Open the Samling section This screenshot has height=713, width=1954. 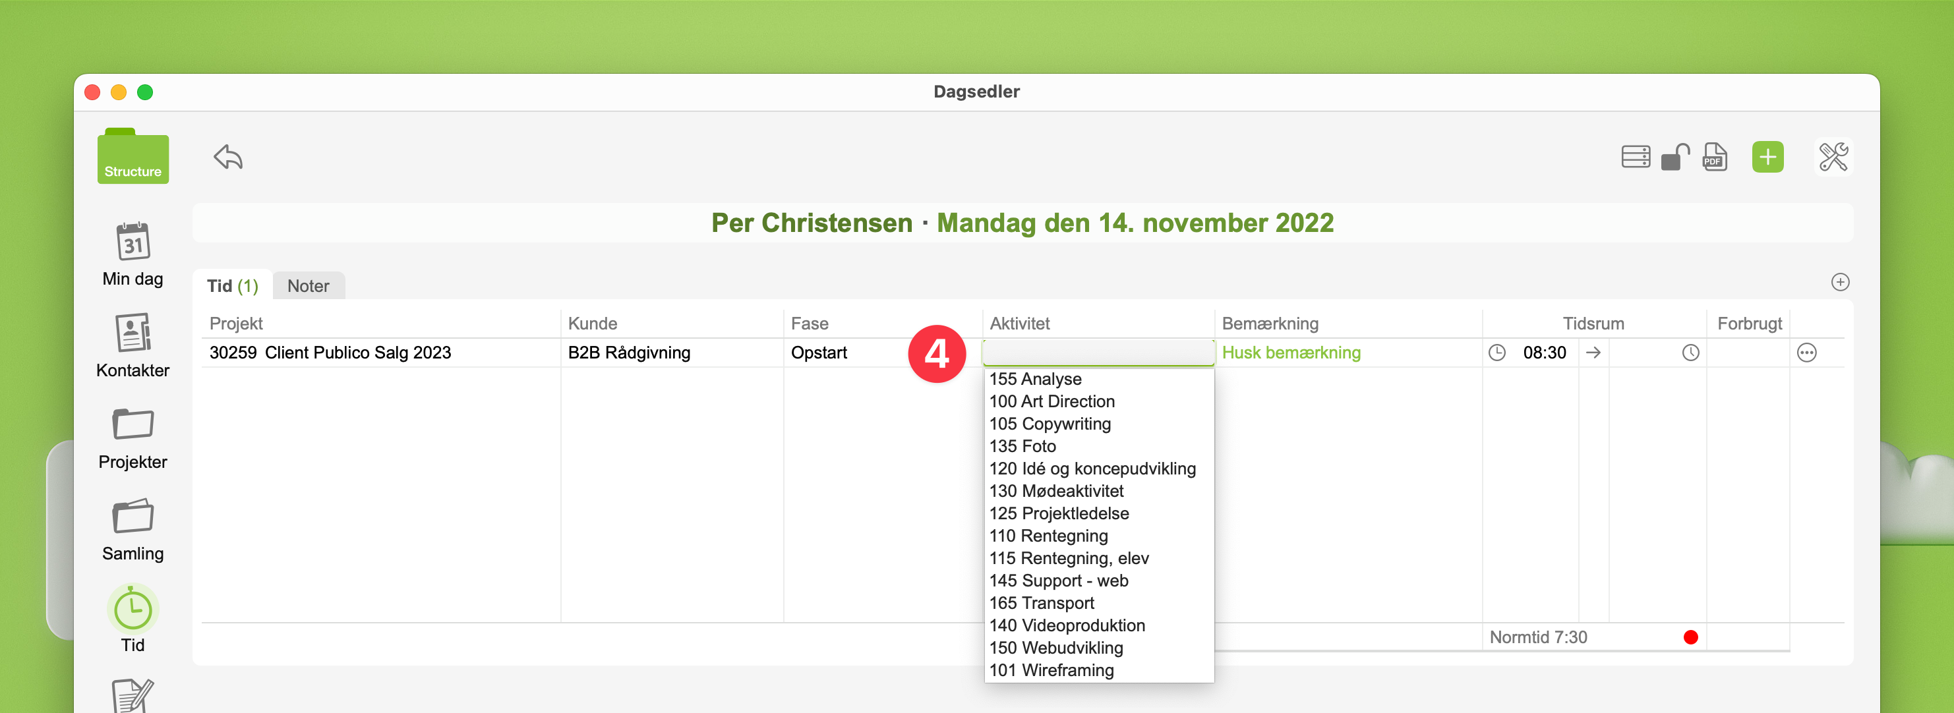tap(133, 528)
